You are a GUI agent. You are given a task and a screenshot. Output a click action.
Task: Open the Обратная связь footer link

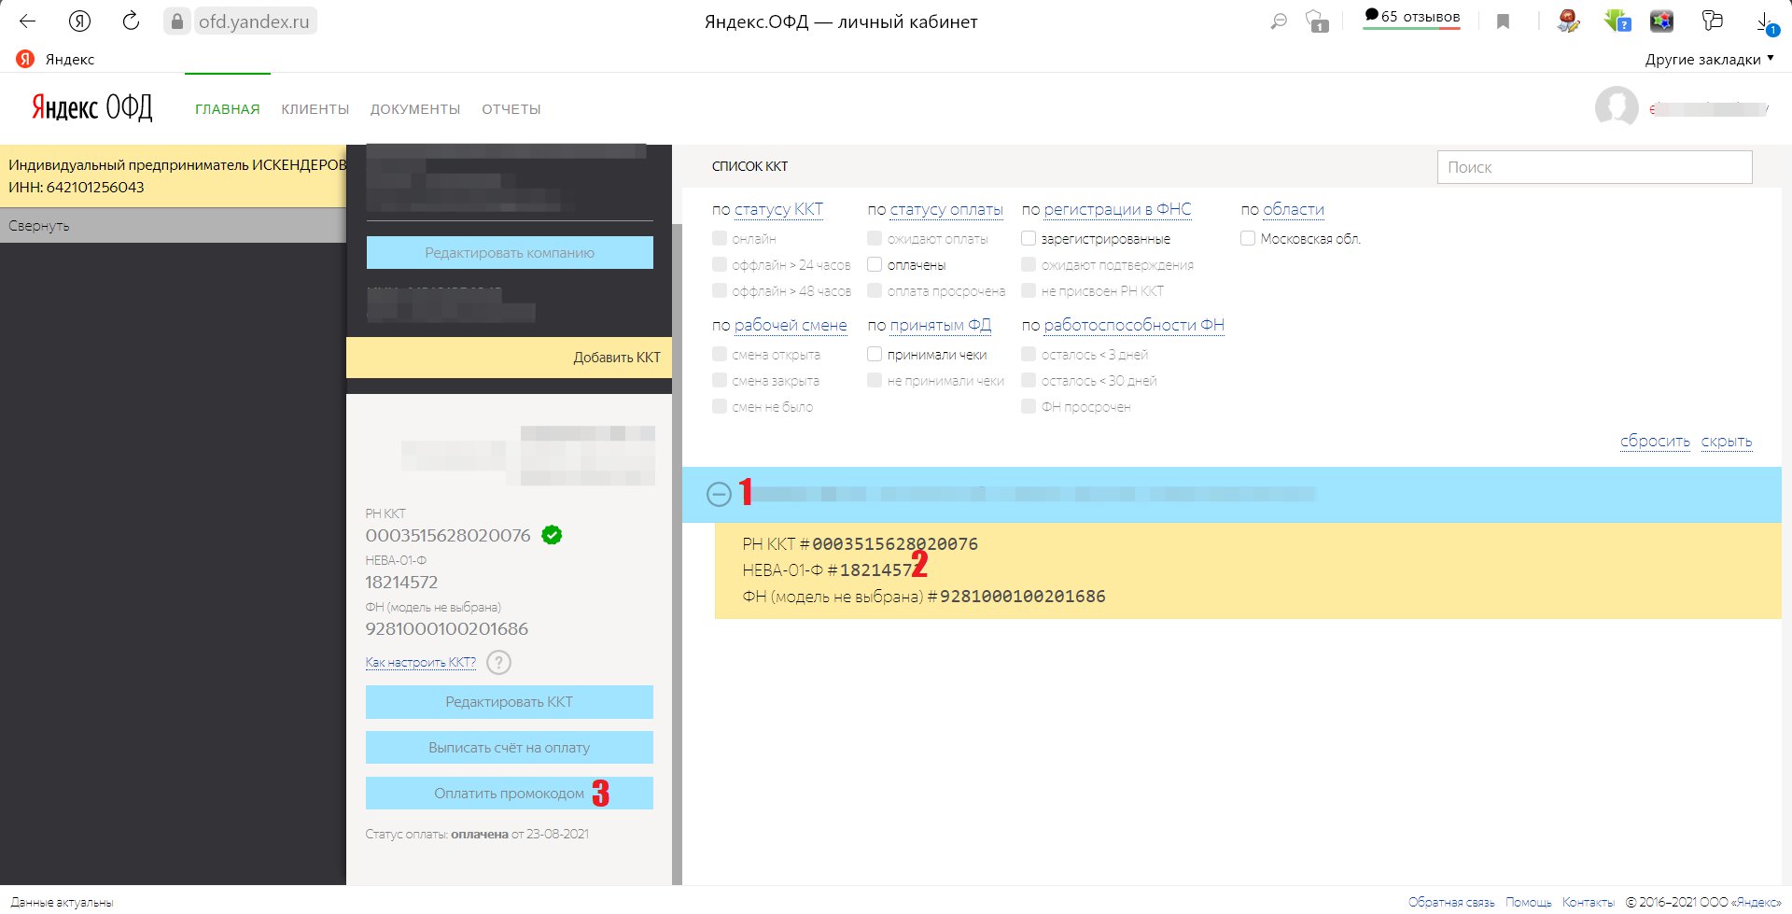click(1451, 902)
